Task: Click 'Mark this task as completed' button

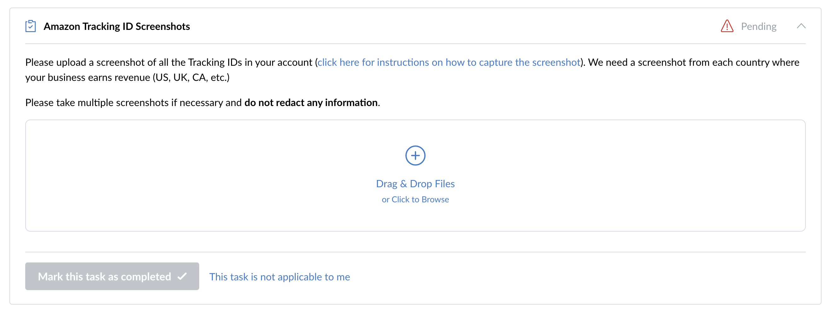Action: coord(112,277)
